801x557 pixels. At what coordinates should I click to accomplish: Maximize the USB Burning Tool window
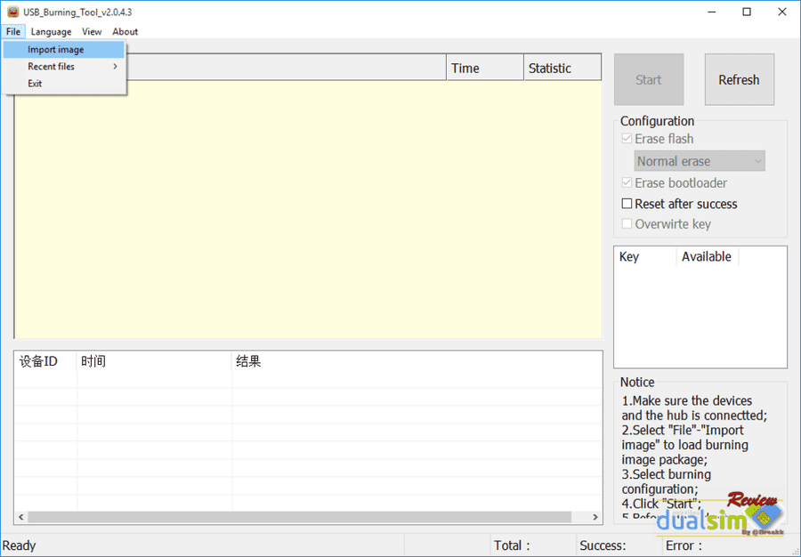click(x=747, y=12)
